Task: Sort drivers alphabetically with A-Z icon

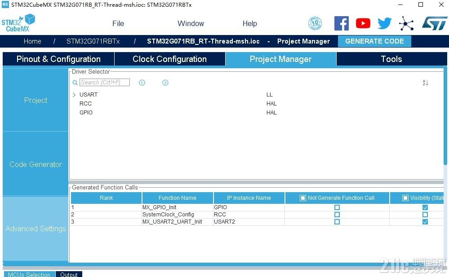Action: [426, 83]
